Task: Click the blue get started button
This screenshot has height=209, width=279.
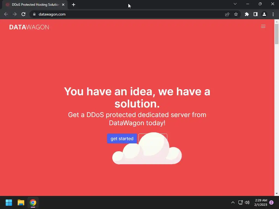Action: 122,139
